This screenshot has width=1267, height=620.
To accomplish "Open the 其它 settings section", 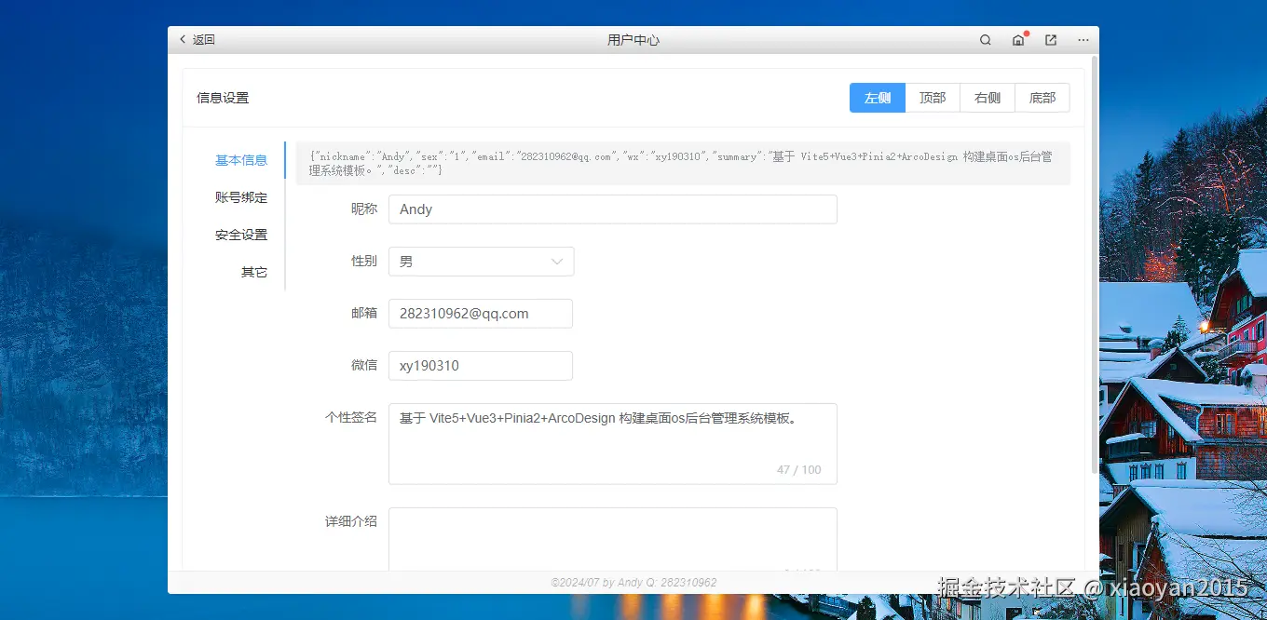I will coord(254,272).
